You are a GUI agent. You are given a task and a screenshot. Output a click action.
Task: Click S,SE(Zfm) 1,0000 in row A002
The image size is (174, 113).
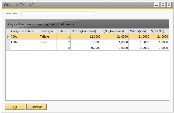pyautogui.click(x=159, y=42)
